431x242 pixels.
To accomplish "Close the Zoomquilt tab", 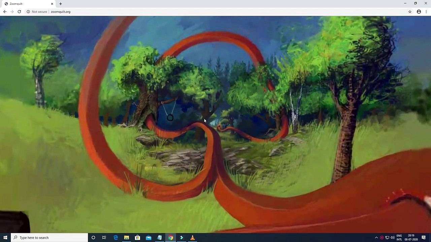I will coord(52,4).
